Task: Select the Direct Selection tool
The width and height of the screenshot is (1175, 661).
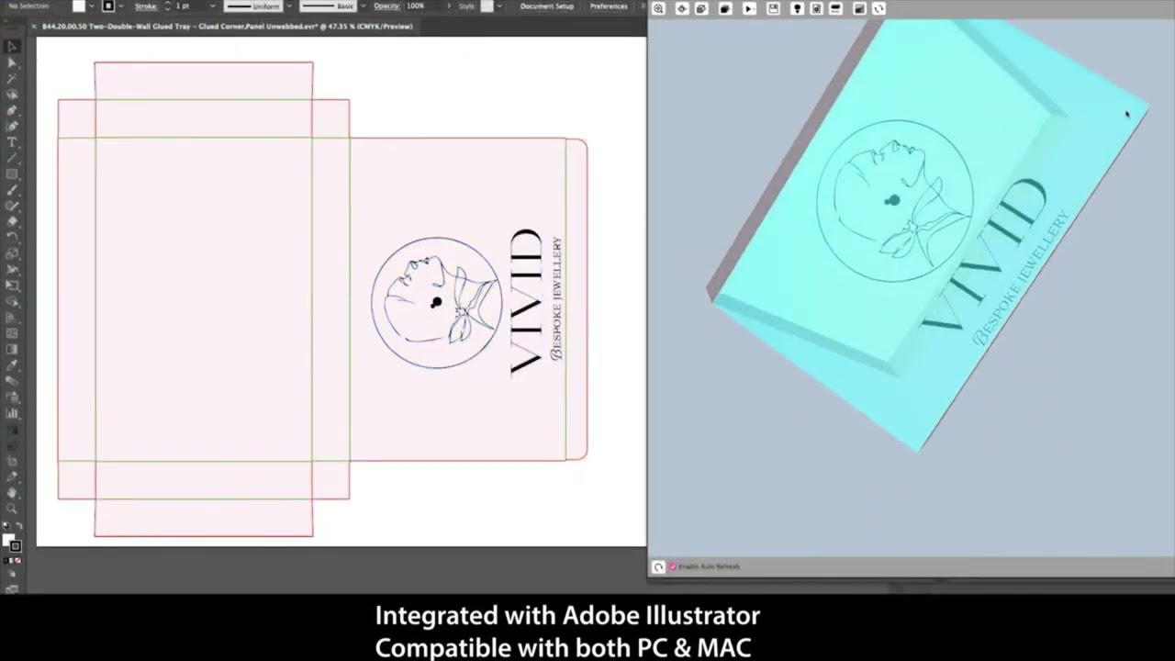Action: (12, 62)
